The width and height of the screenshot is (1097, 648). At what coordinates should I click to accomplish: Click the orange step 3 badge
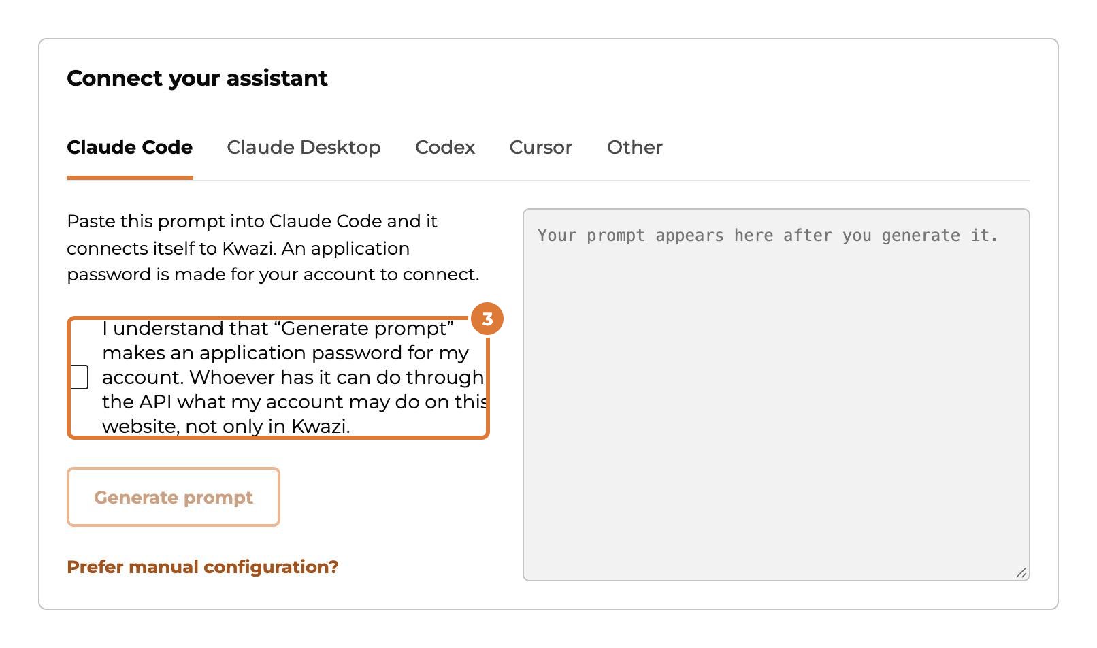point(487,319)
